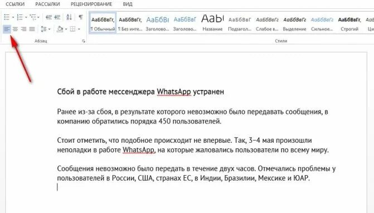Expand the line spacing dropdown arrow
The height and width of the screenshot is (213, 374).
[49, 29]
